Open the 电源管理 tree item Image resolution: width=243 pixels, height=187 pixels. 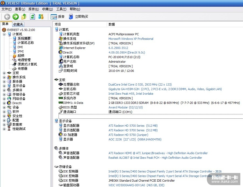point(24,60)
